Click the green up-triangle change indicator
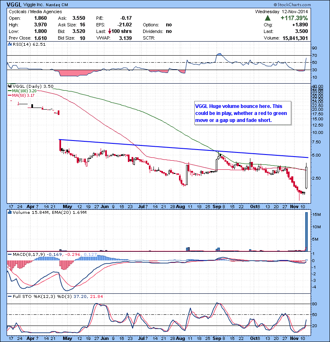The image size is (330, 342). tap(268, 18)
